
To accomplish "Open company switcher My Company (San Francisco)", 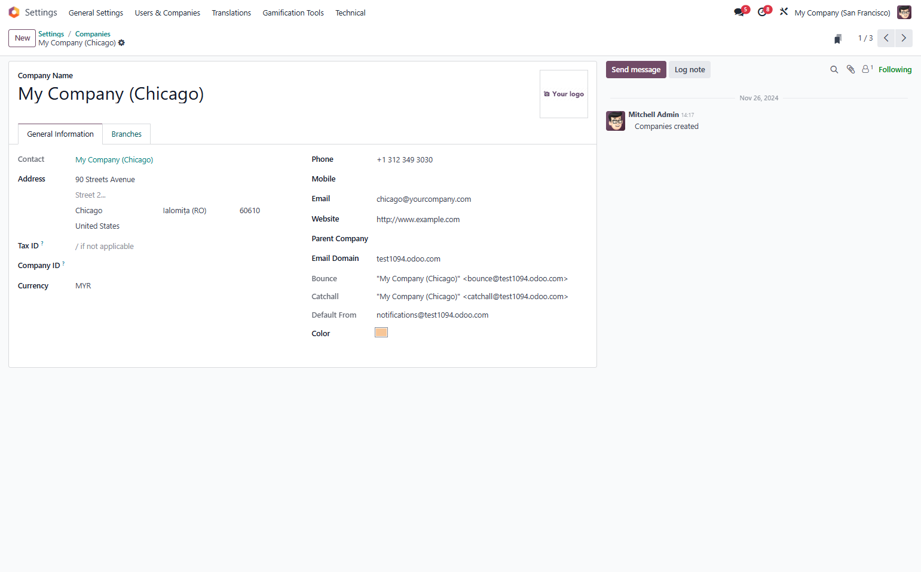I will [842, 13].
